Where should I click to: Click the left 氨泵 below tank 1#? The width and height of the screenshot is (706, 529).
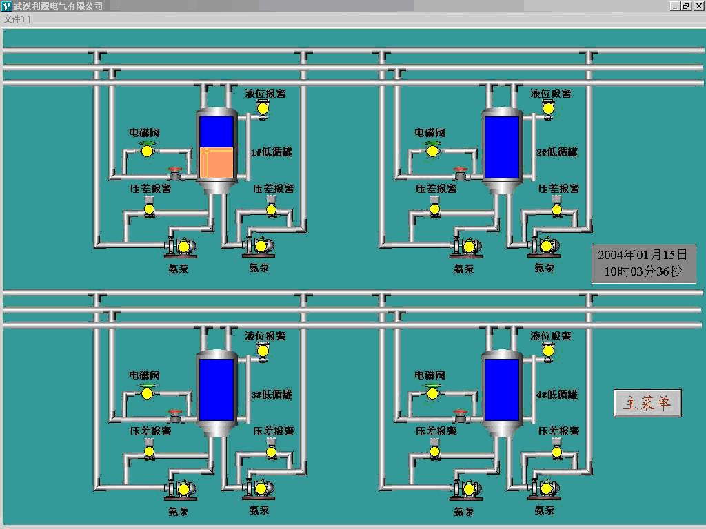tap(183, 246)
